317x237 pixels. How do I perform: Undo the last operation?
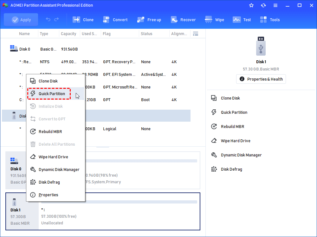48,20
